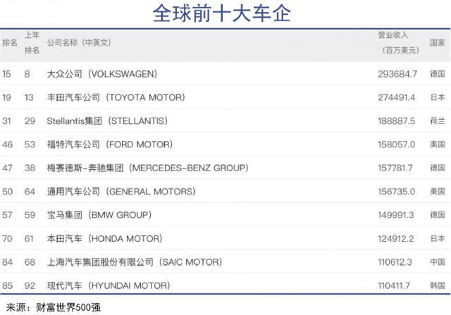451x315 pixels.
Task: Click the 荷兰 country cell for Stellantis
Action: point(437,121)
